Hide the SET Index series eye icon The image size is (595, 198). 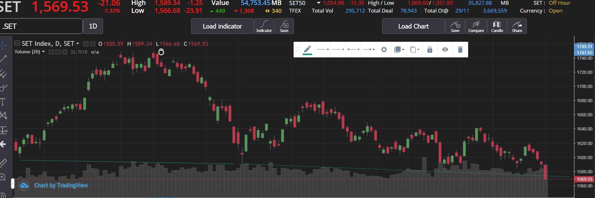[x=86, y=44]
